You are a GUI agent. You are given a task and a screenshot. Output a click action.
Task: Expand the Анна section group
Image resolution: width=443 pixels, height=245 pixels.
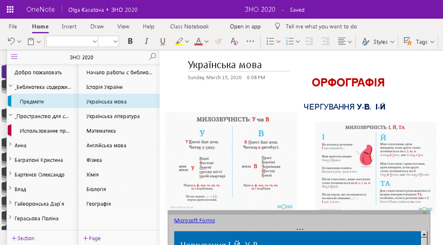[10, 145]
